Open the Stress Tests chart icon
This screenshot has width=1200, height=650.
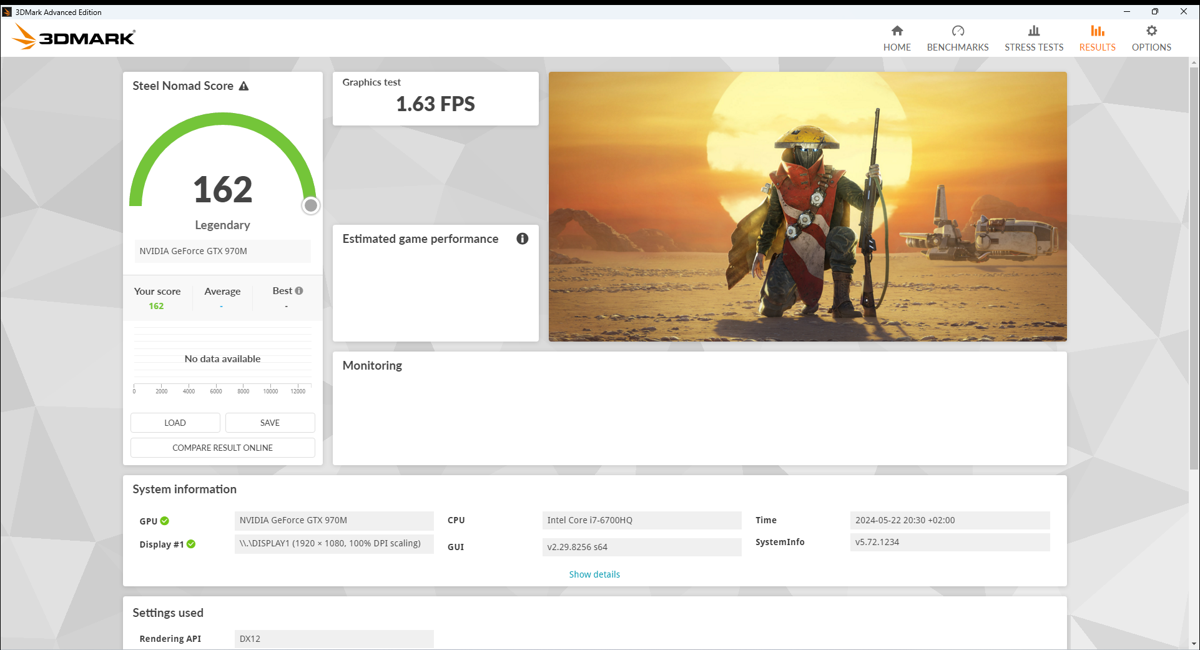pos(1034,31)
